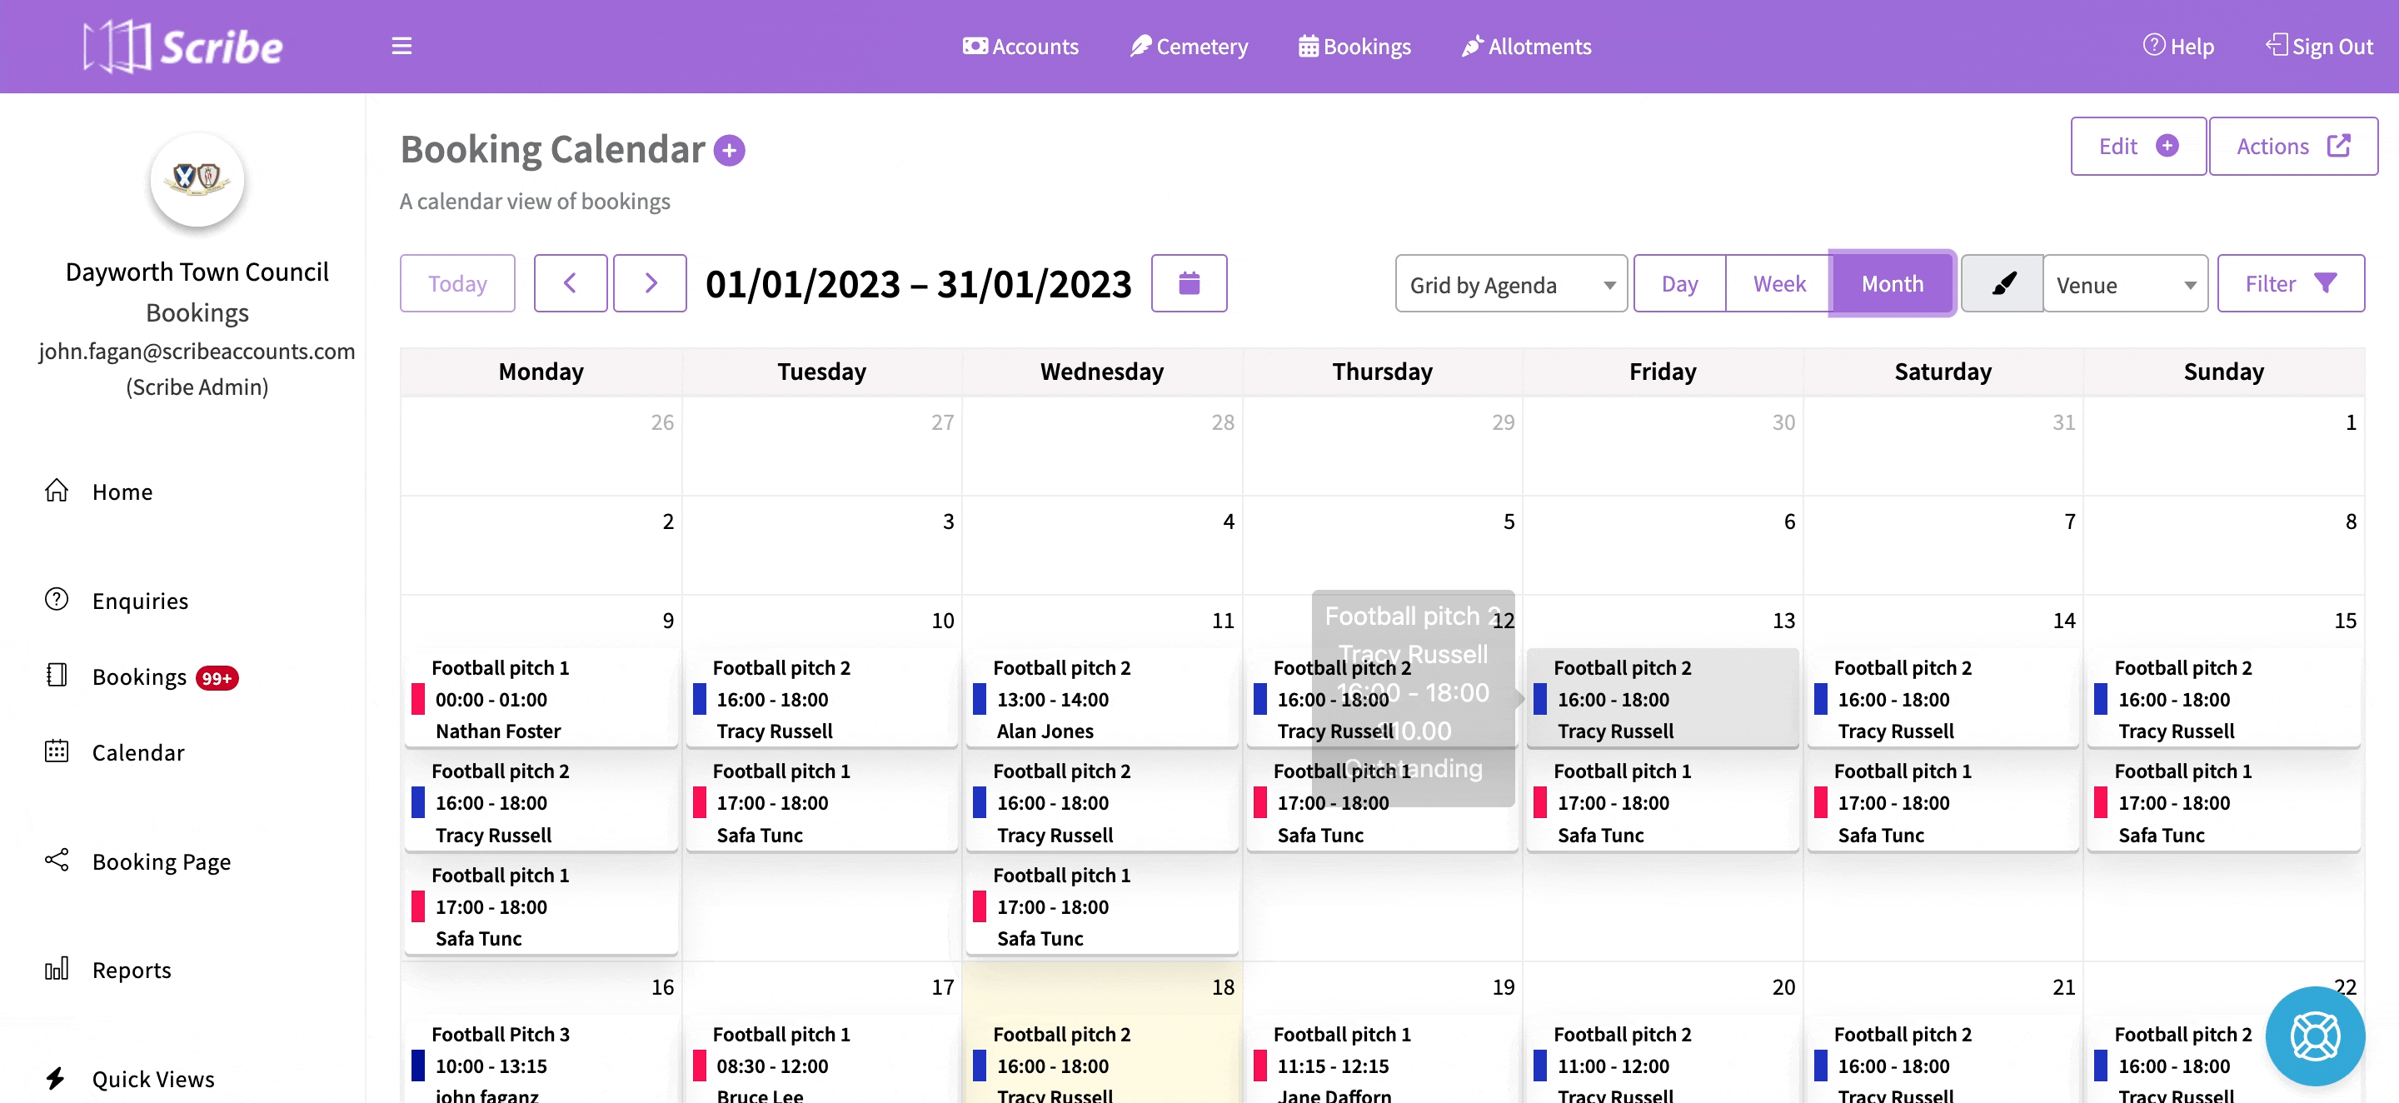Open the Venue colour dropdown
Viewport: 2399px width, 1103px height.
pyautogui.click(x=2124, y=284)
